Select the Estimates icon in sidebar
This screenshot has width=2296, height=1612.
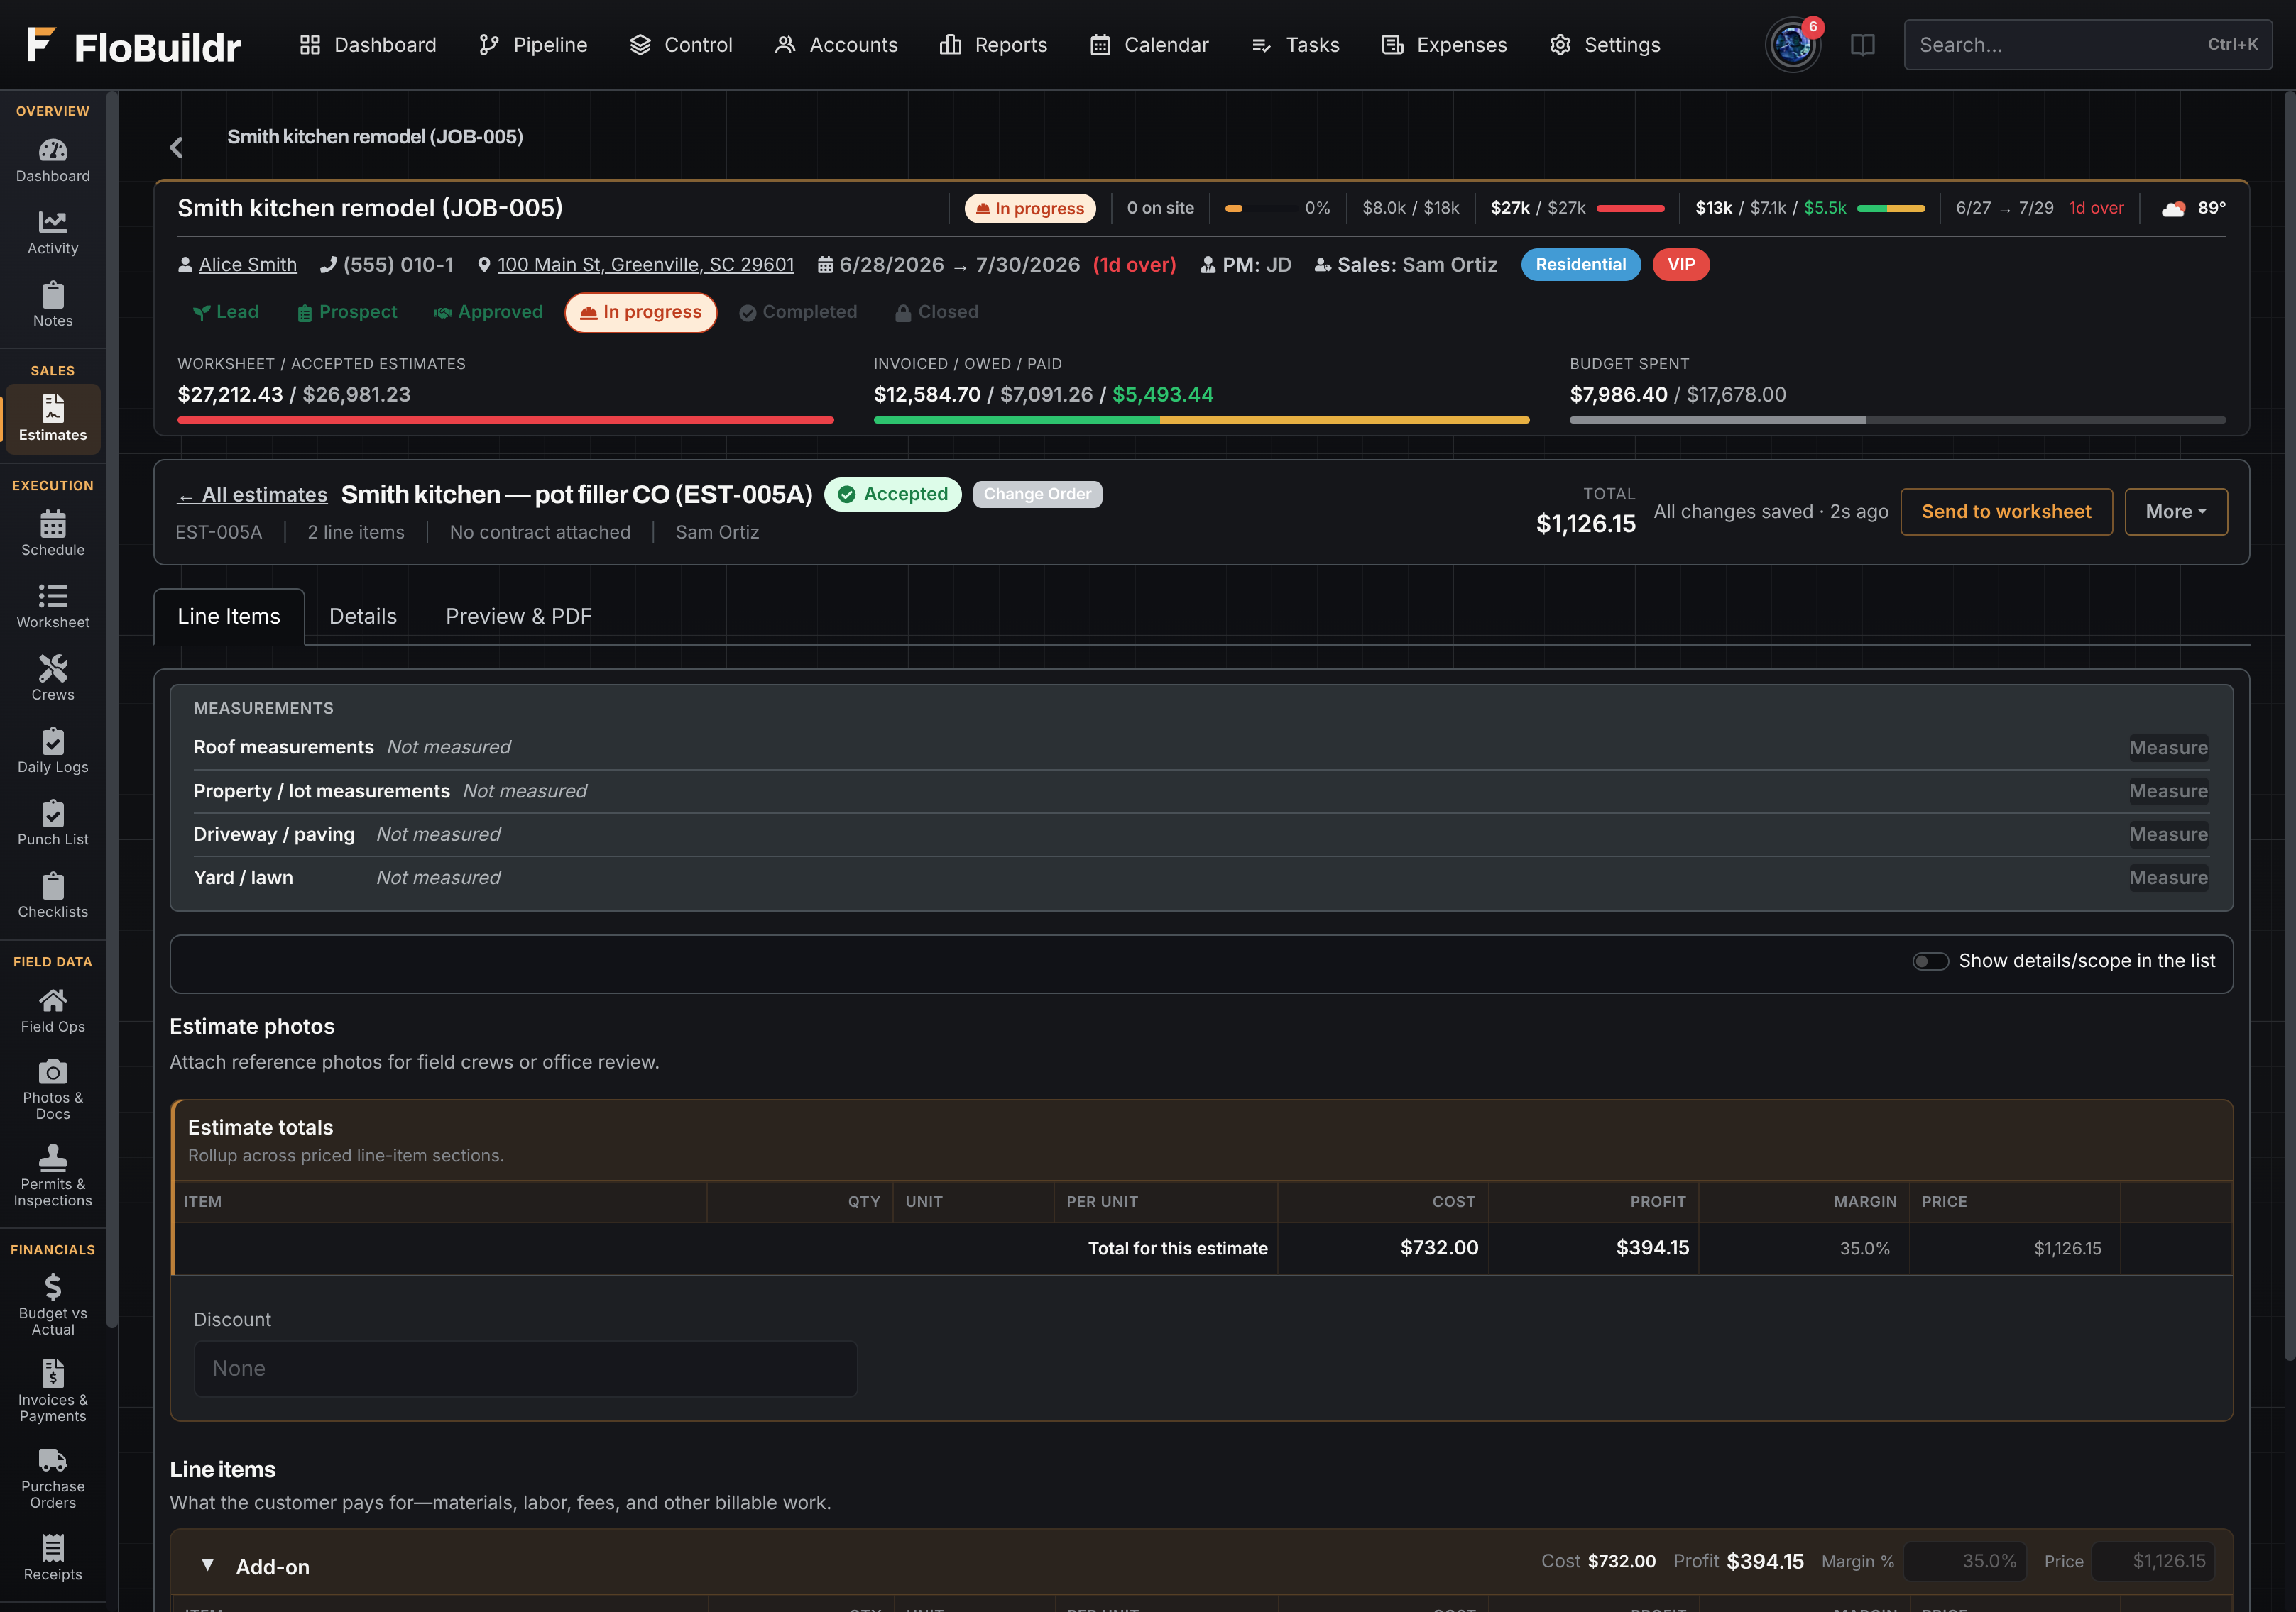(53, 409)
